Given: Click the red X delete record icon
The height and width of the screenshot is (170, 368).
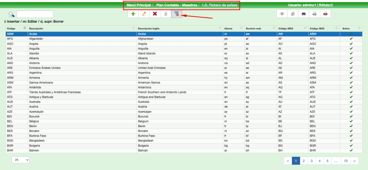Looking at the screenshot, I should [155, 14].
